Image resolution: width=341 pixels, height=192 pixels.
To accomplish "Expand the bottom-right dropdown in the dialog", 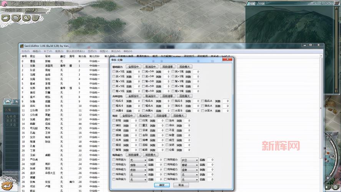I will 189,179.
